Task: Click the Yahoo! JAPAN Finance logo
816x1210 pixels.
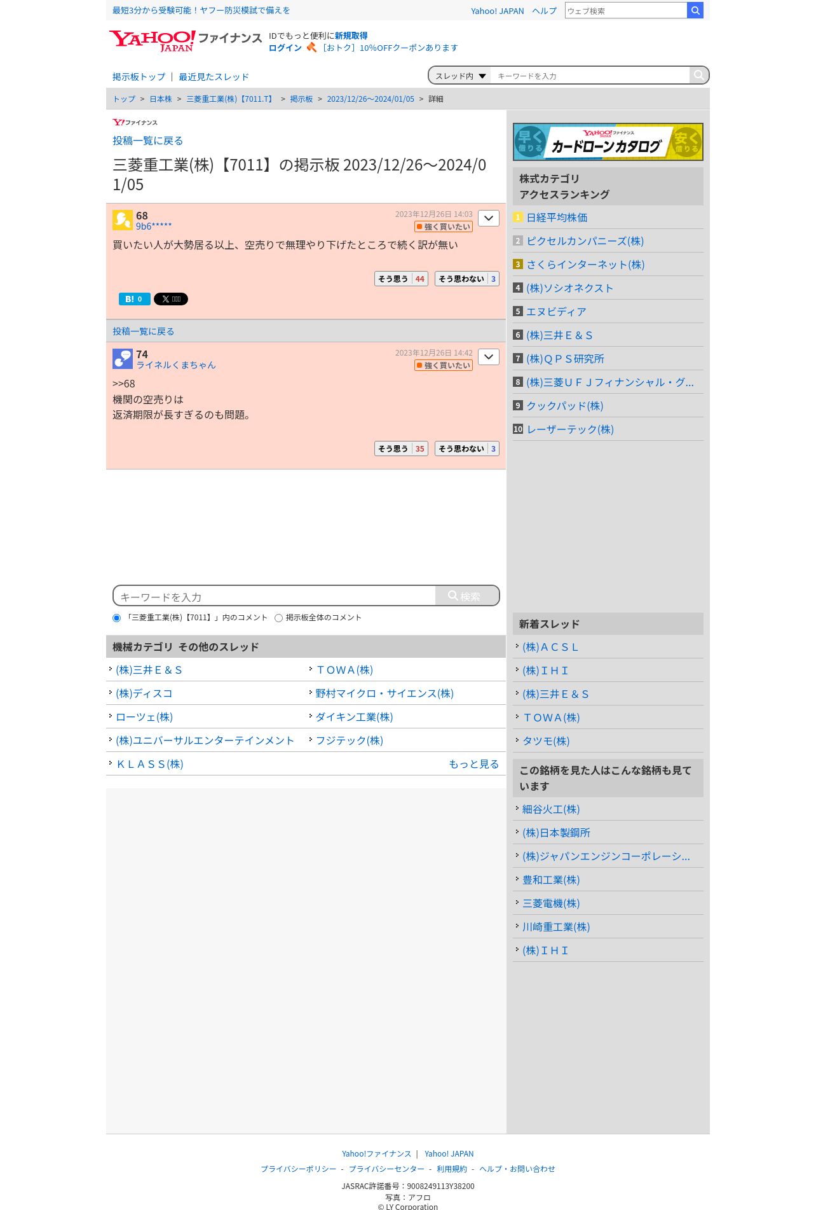Action: 185,41
